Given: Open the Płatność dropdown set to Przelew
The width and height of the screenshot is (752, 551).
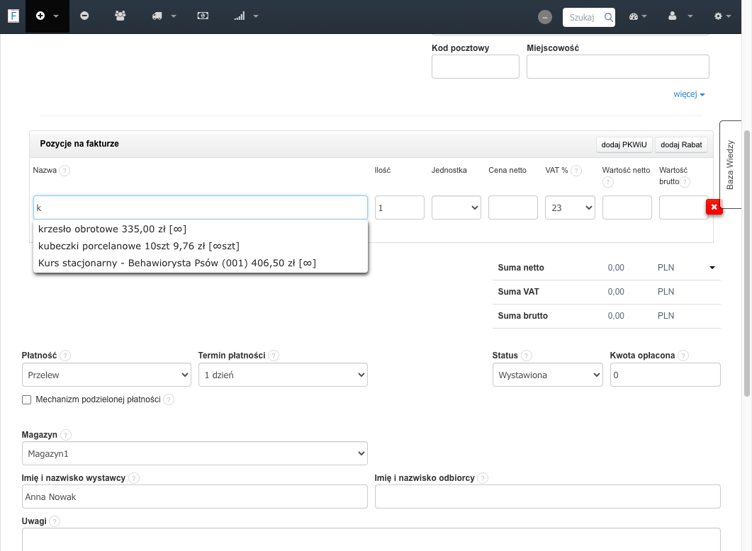Looking at the screenshot, I should click(x=106, y=375).
